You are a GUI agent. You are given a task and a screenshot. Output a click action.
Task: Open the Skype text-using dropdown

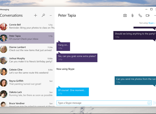pyautogui.click(x=152, y=23)
